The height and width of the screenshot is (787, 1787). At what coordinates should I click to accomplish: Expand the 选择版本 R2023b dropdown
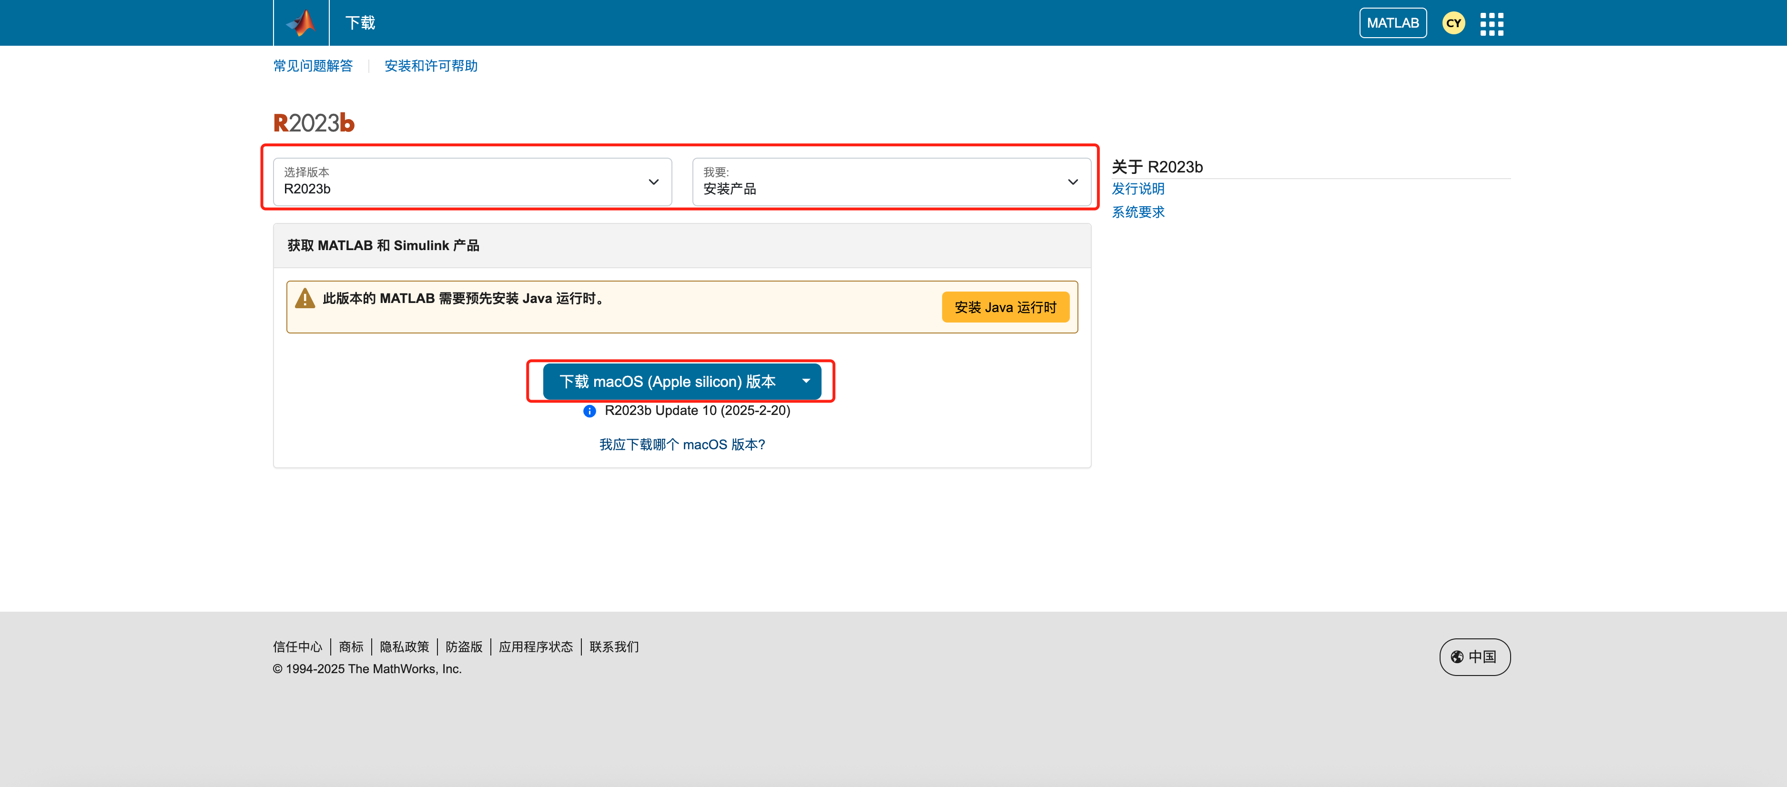(x=472, y=182)
